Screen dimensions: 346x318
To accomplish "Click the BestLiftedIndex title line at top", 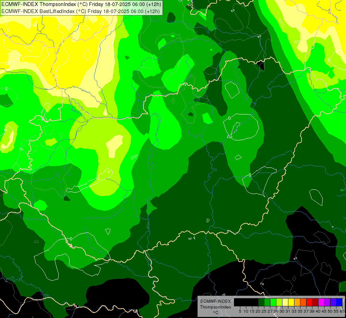I will pos(81,11).
